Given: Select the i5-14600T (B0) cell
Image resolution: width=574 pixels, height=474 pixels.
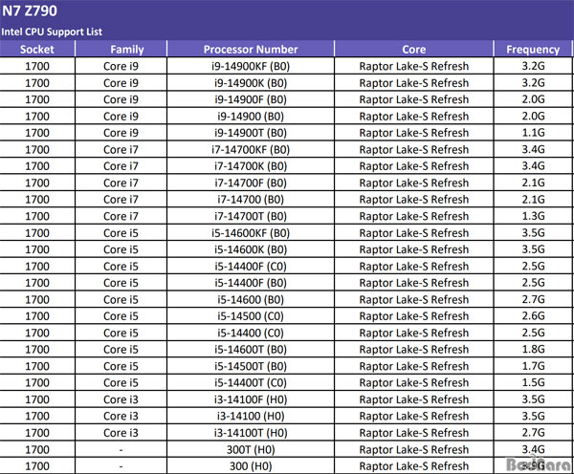Looking at the screenshot, I should pos(251,349).
